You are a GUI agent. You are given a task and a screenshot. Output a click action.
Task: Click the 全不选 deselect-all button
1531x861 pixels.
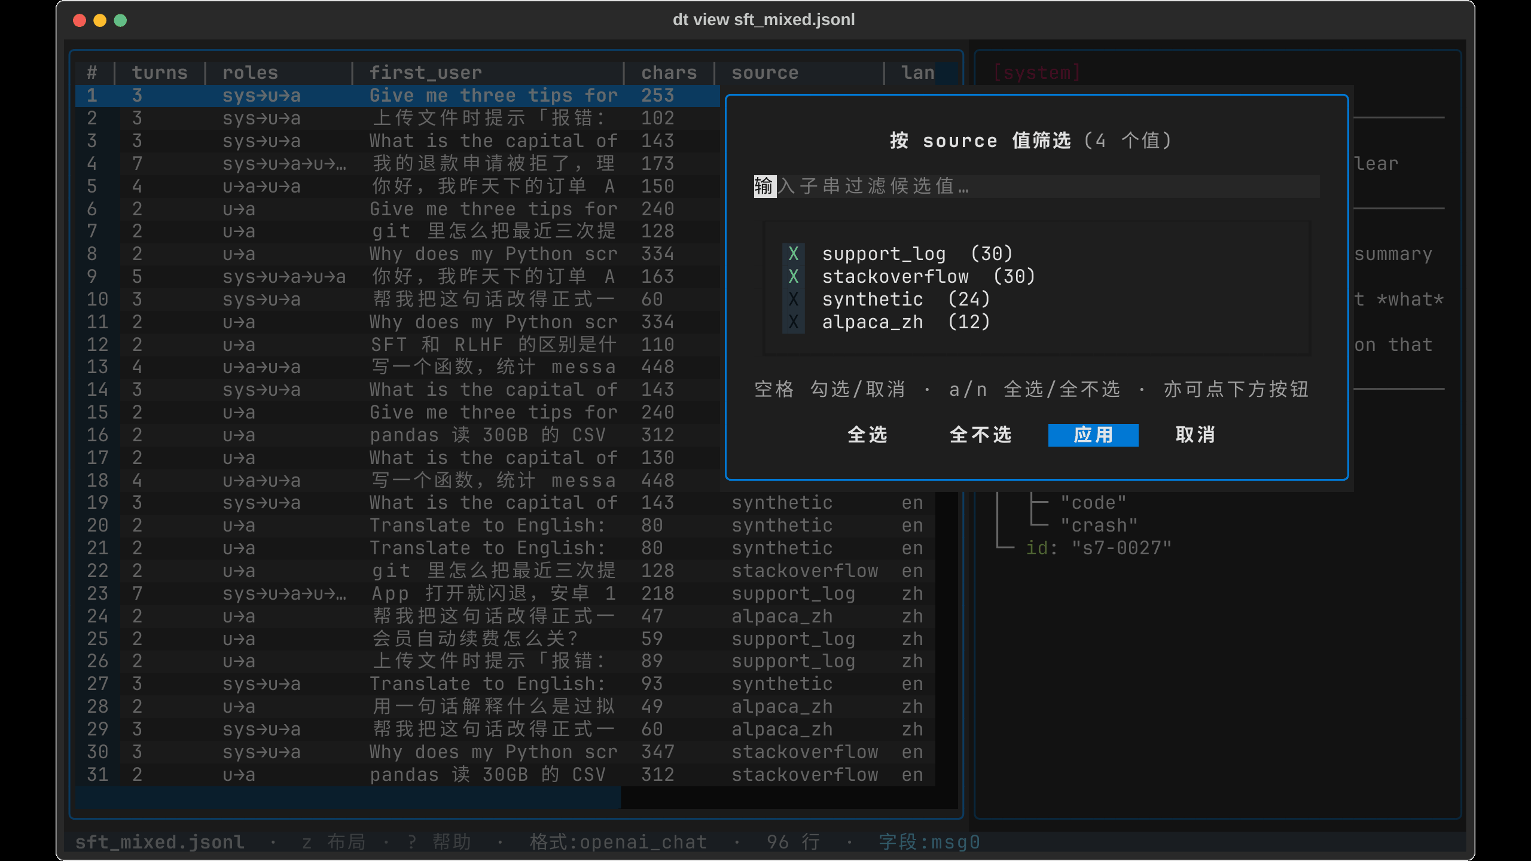click(980, 435)
